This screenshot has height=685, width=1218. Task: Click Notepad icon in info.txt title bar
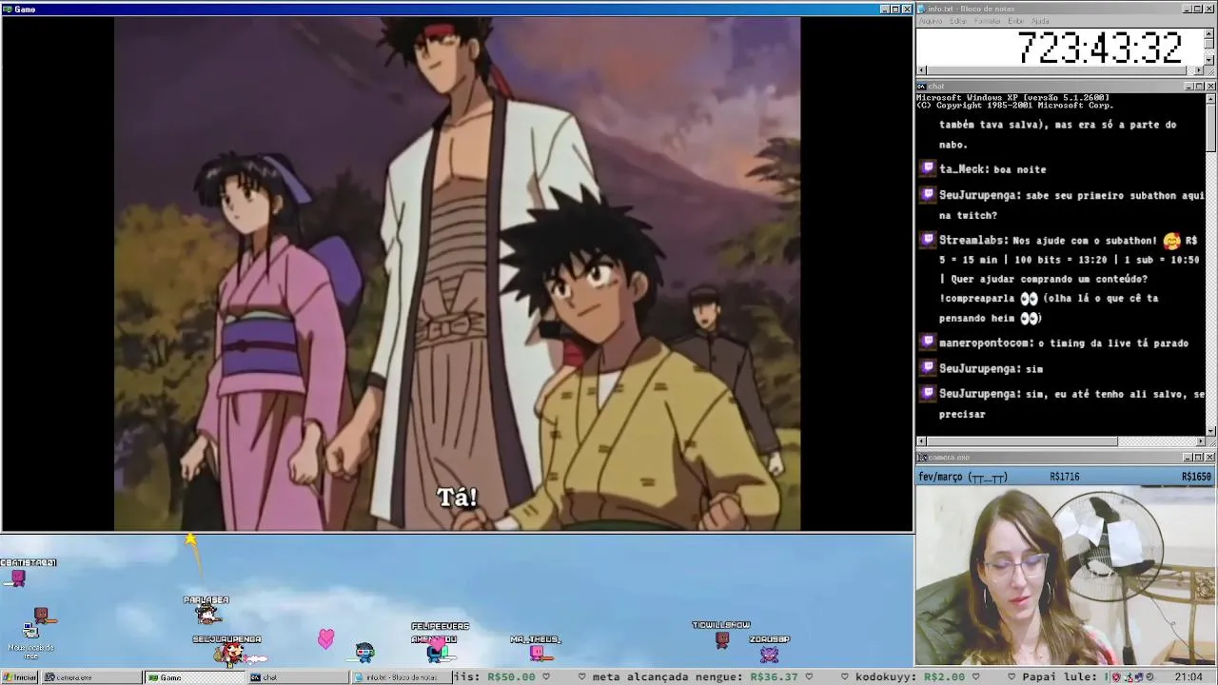(920, 9)
